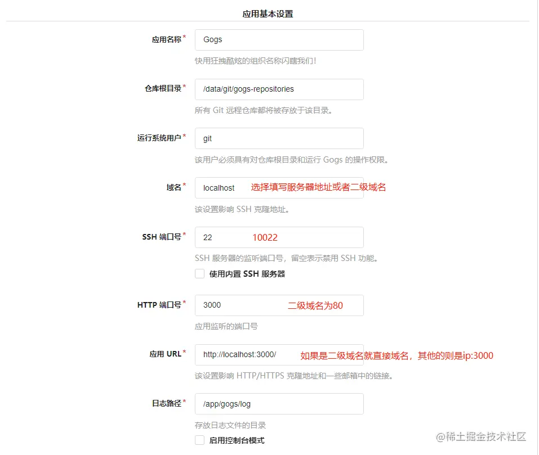
Task: Click the HTTP 端口号 field with 3000
Action: click(279, 305)
